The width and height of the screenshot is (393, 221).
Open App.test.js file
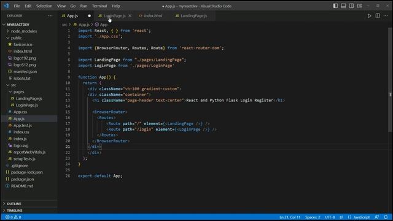(23, 125)
